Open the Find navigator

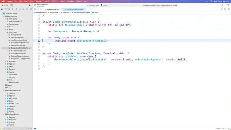click(13, 9)
